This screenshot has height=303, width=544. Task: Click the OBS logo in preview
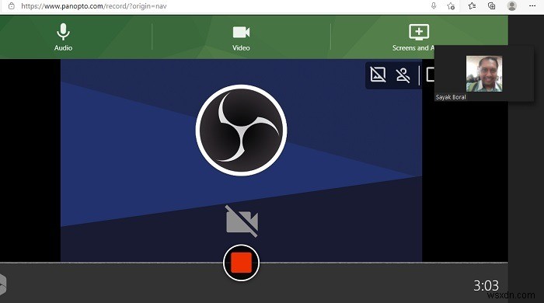tap(241, 130)
